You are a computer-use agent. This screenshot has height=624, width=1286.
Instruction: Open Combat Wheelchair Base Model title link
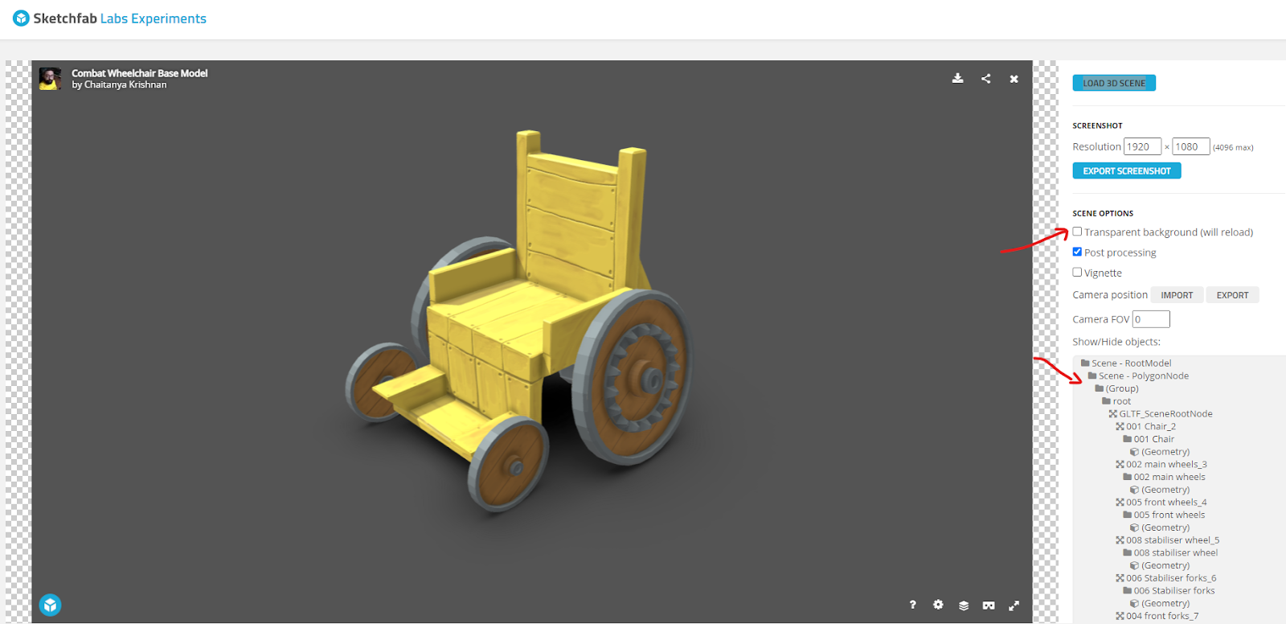click(x=139, y=73)
